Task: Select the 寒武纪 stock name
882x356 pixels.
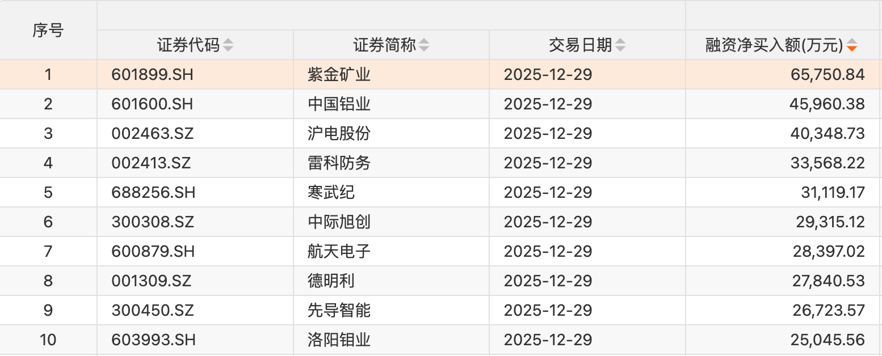Action: (331, 193)
